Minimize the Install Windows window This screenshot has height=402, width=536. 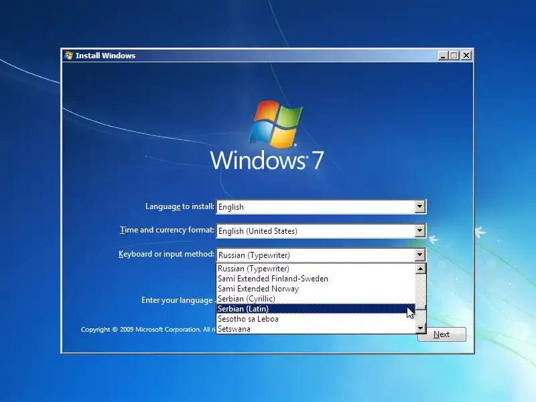[x=443, y=56]
